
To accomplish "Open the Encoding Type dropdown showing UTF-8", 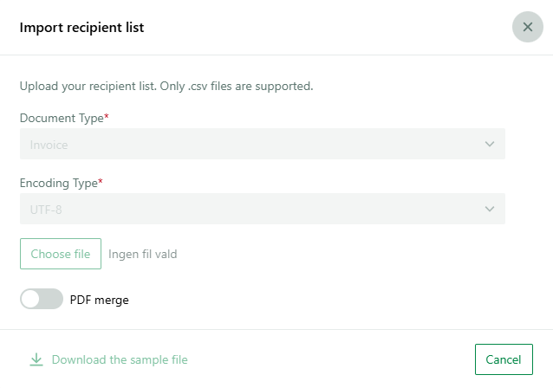I will 263,209.
